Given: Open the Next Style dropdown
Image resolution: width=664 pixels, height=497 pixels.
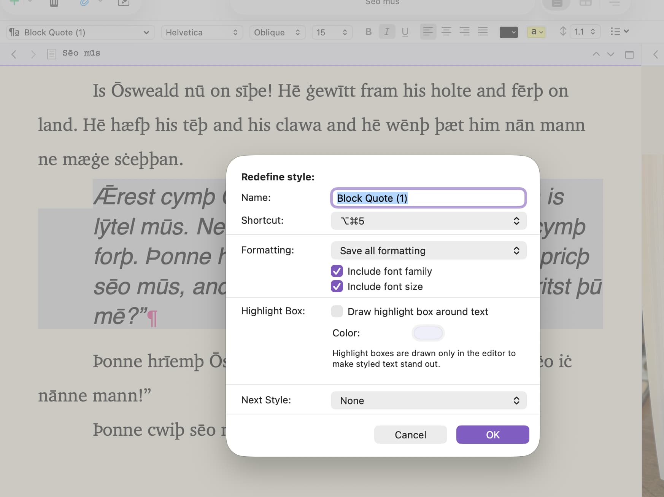Looking at the screenshot, I should [429, 401].
